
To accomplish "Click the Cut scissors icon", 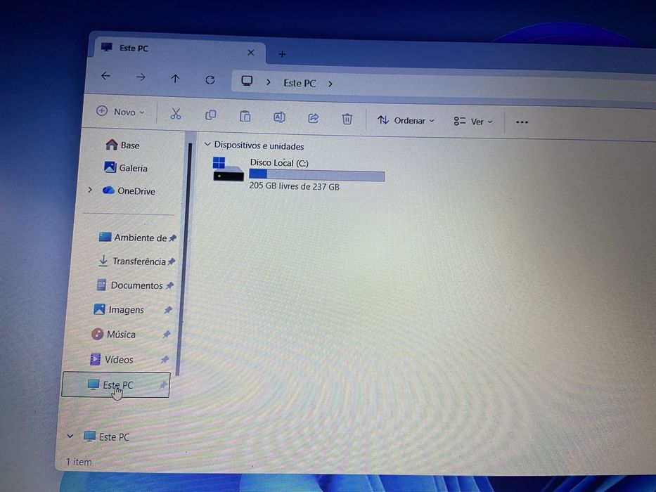I will pos(176,114).
